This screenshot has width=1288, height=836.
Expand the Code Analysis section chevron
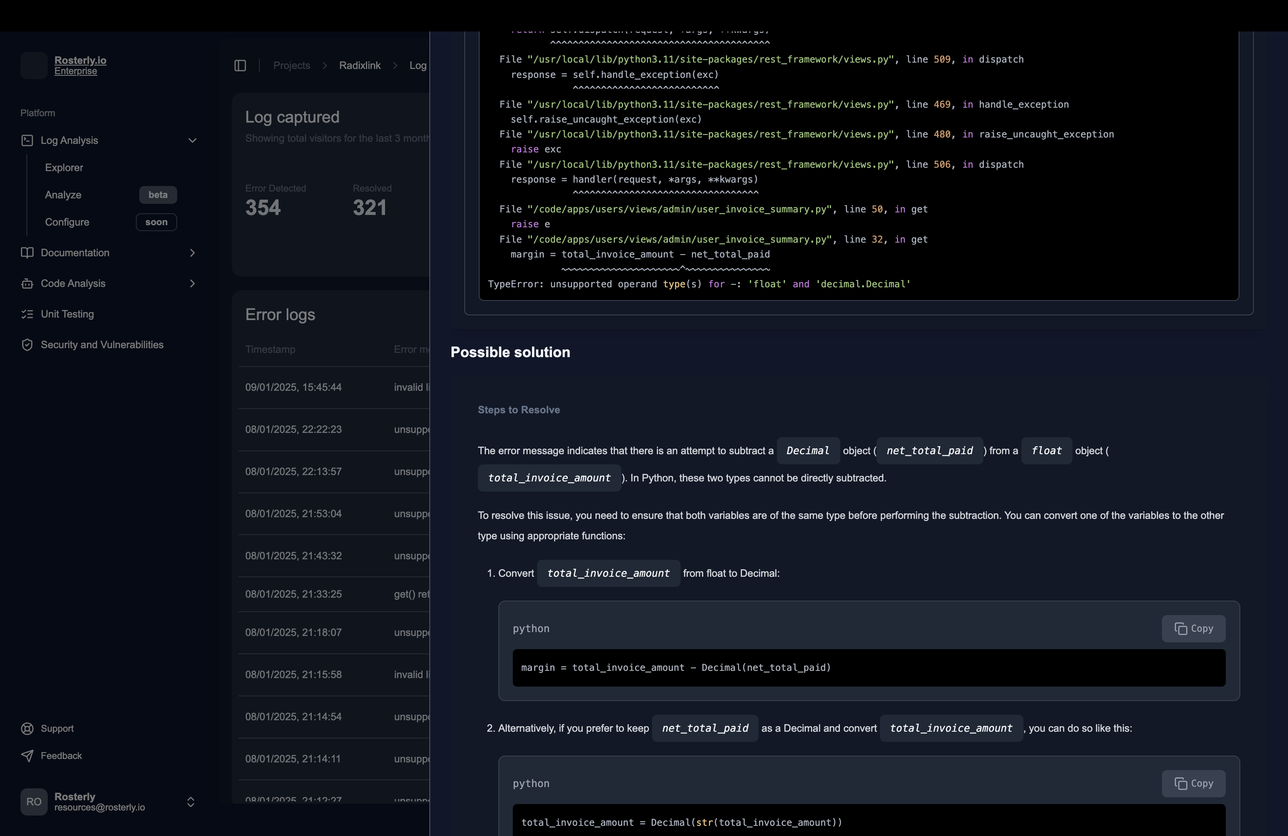(192, 283)
